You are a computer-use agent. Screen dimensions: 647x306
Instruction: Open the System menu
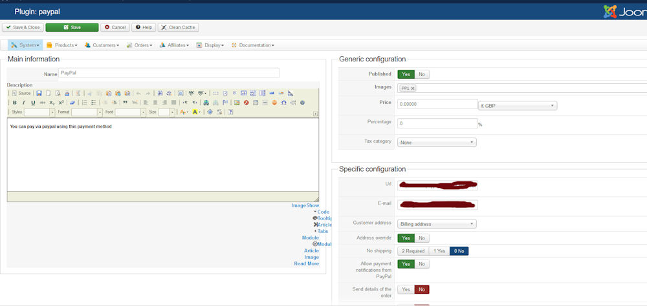pyautogui.click(x=25, y=45)
